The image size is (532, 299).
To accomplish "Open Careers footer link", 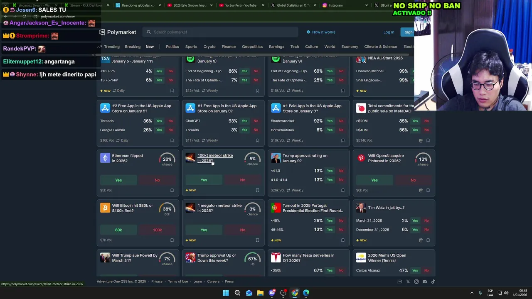I will (213, 282).
